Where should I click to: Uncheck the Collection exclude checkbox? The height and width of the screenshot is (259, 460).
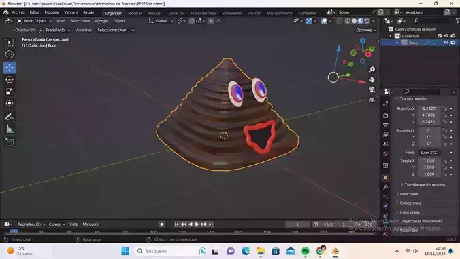click(440, 36)
